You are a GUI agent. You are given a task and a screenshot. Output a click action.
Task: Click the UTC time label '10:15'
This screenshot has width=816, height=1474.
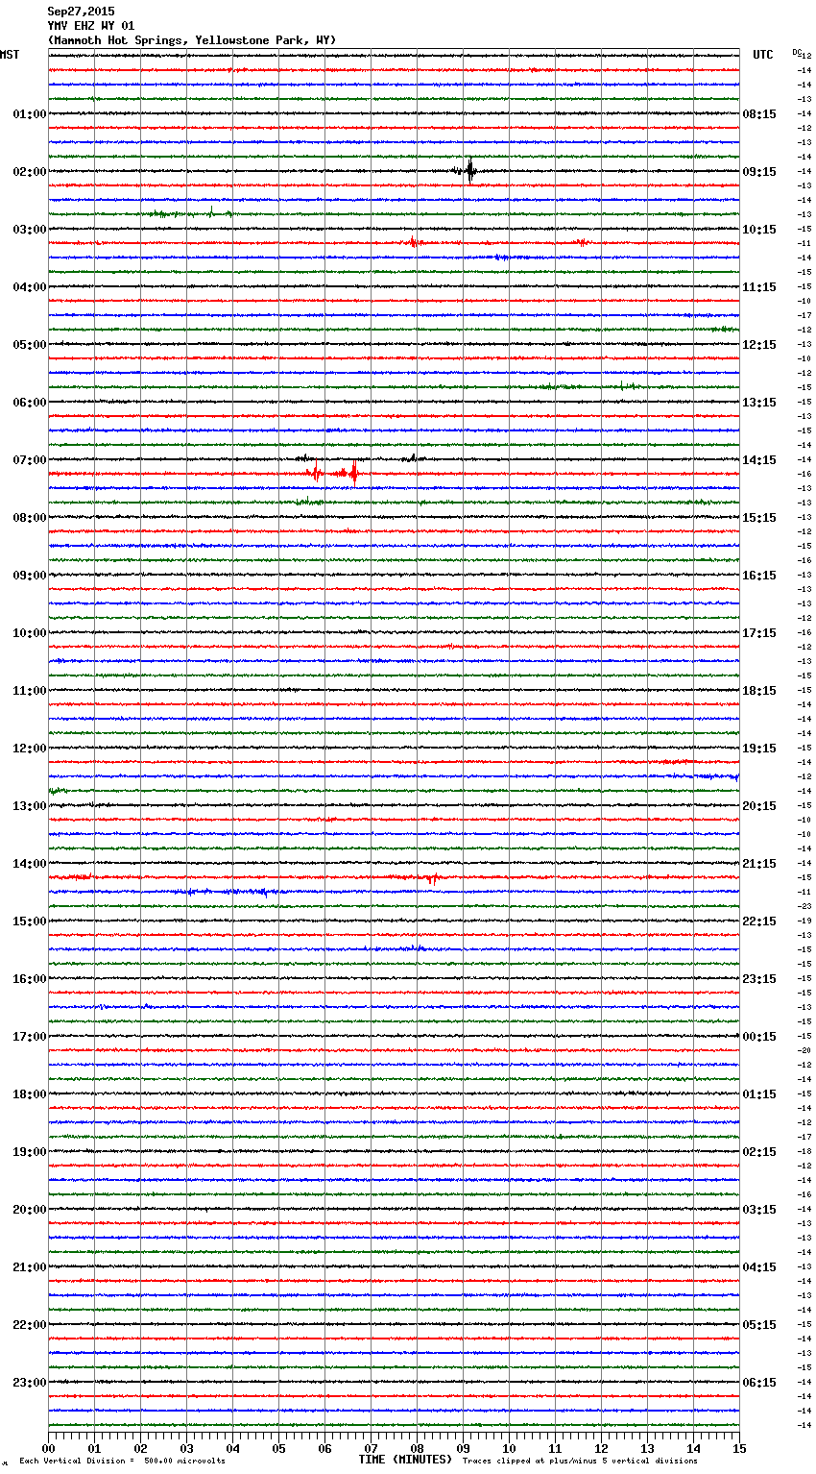[759, 230]
